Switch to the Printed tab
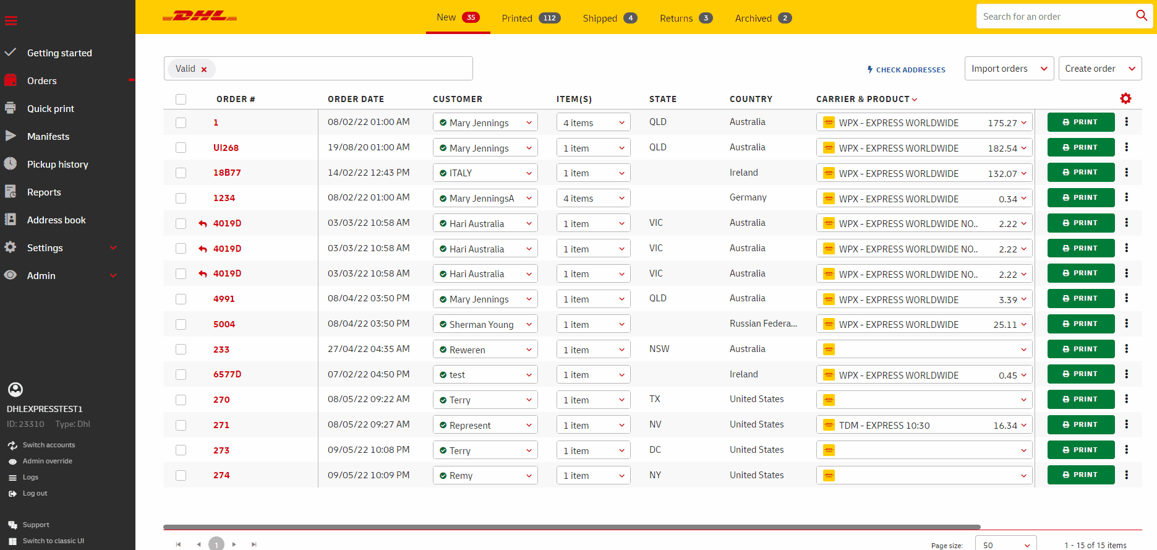 click(x=531, y=18)
